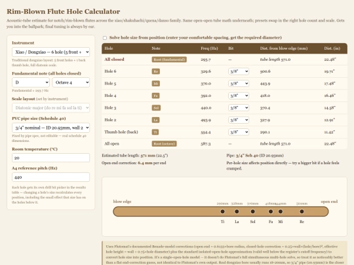Open the Octave 4 dropdown
Screen dimensions: 354x265
[71, 82]
